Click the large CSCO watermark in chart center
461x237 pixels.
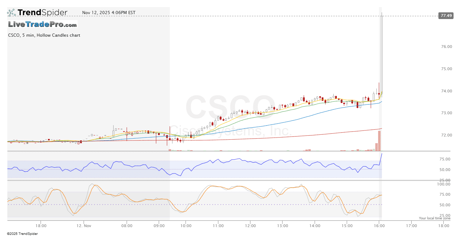tap(230, 108)
